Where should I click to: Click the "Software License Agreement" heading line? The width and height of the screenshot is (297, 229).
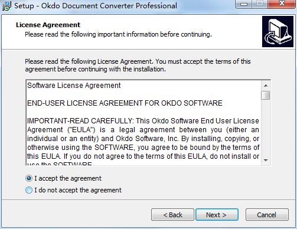[74, 86]
